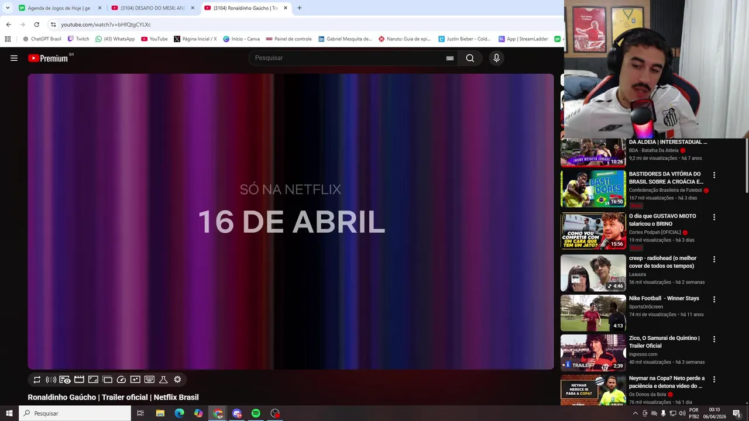This screenshot has height=421, width=749.
Task: Click the Netflix trailer video player
Action: click(290, 221)
